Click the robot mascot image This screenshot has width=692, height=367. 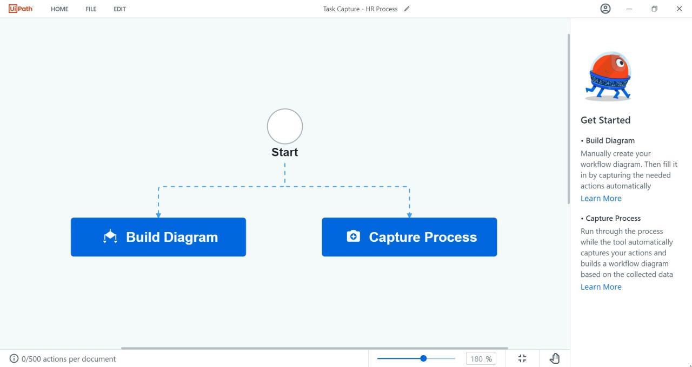pos(609,76)
